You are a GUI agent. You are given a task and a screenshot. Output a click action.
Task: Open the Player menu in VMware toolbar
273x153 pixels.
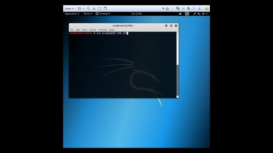pos(69,8)
